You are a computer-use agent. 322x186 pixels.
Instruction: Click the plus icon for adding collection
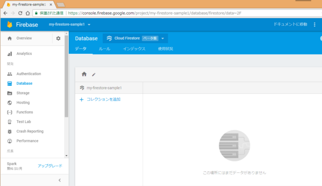tap(82, 99)
